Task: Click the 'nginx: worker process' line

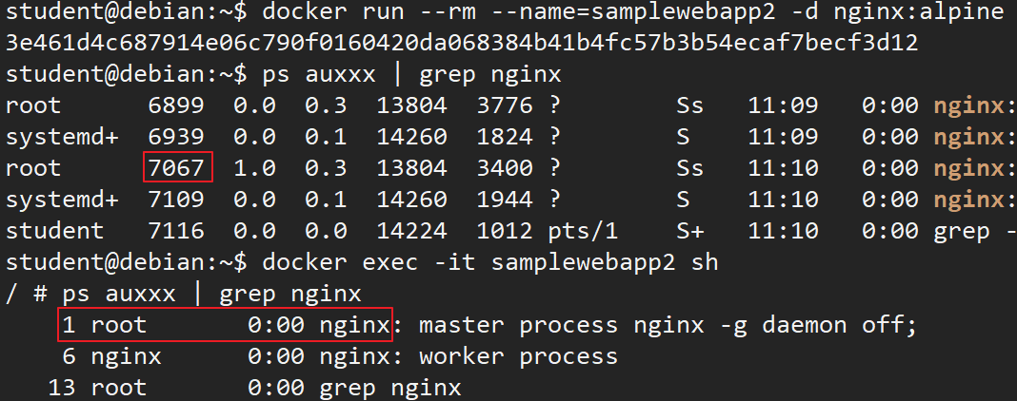Action: pos(469,356)
